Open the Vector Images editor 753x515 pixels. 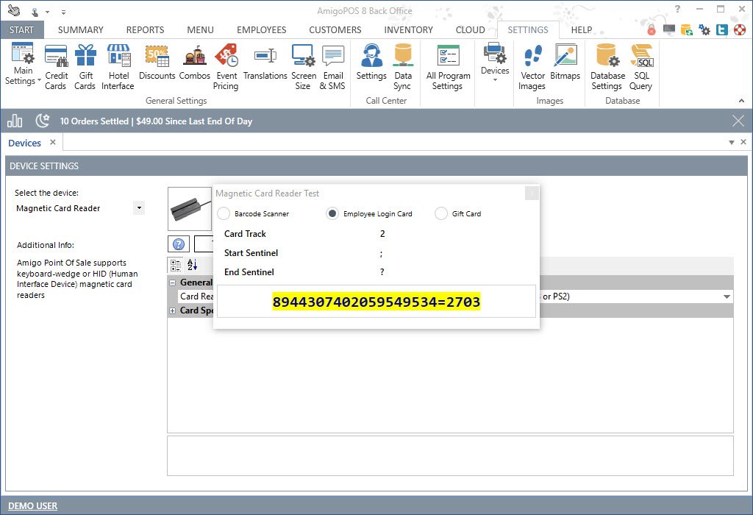point(532,67)
